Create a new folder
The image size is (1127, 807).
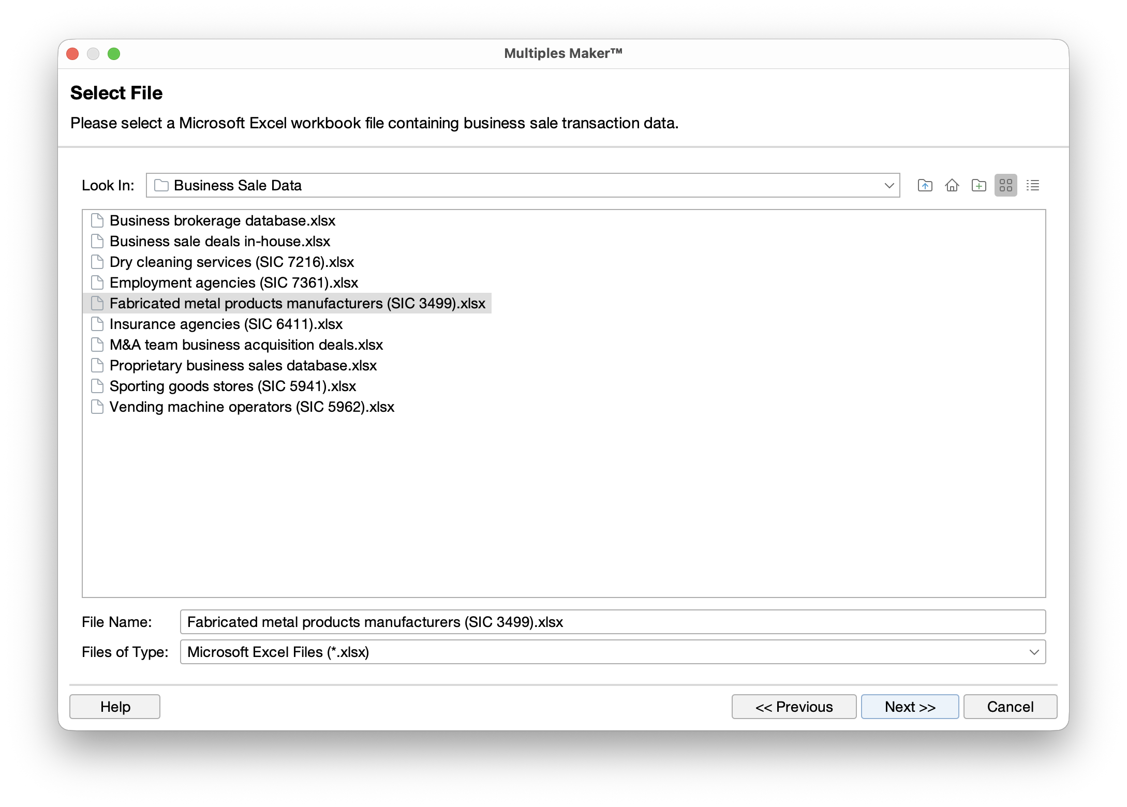click(979, 185)
